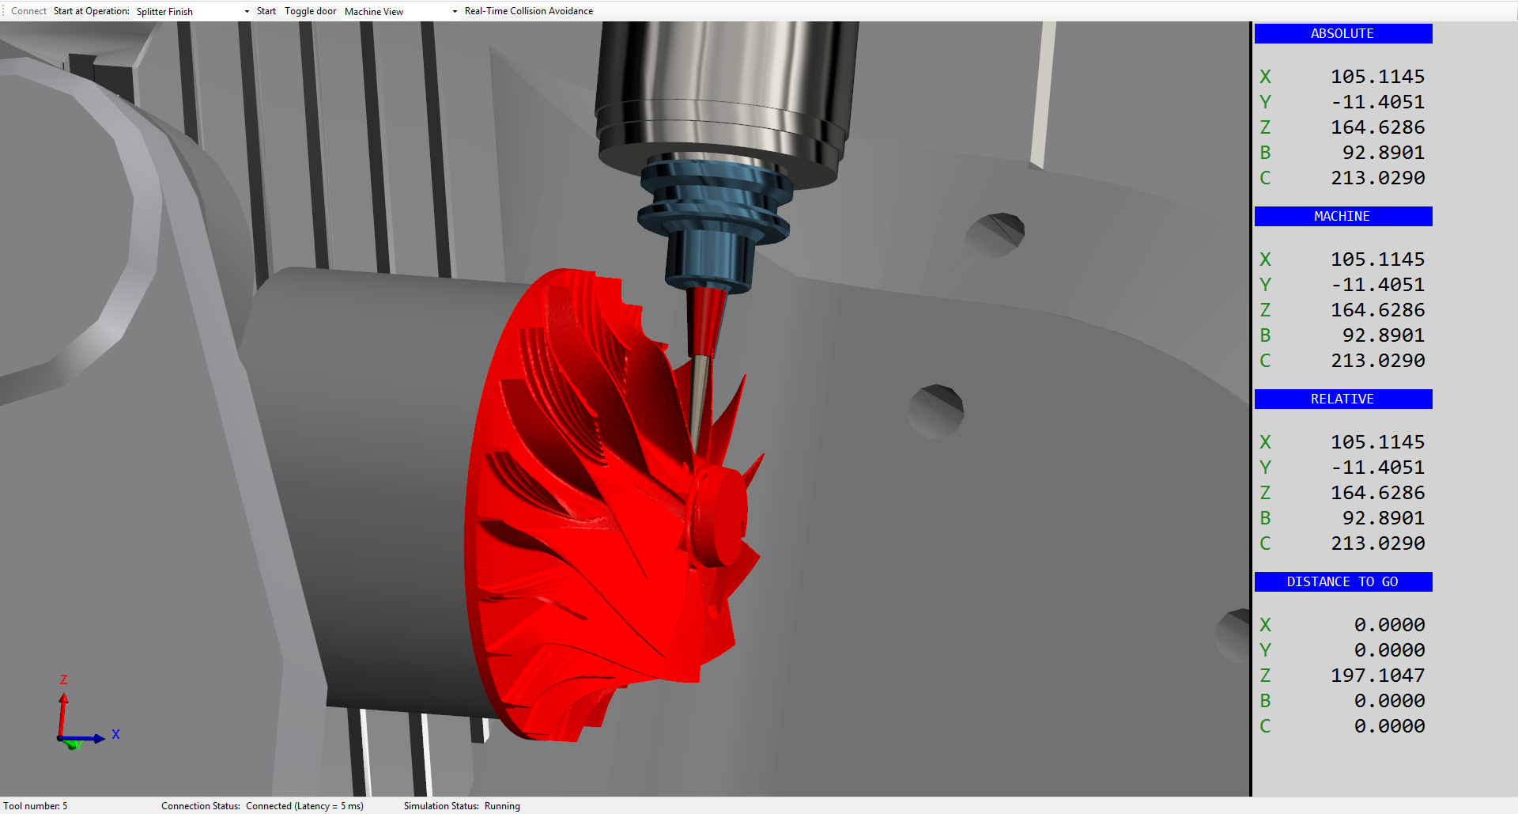1518x814 pixels.
Task: Click the RELATIVE position header
Action: coord(1342,399)
